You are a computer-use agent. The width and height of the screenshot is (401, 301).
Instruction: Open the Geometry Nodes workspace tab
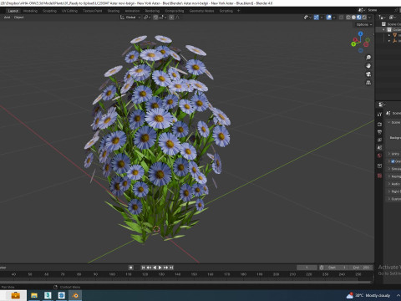202,11
